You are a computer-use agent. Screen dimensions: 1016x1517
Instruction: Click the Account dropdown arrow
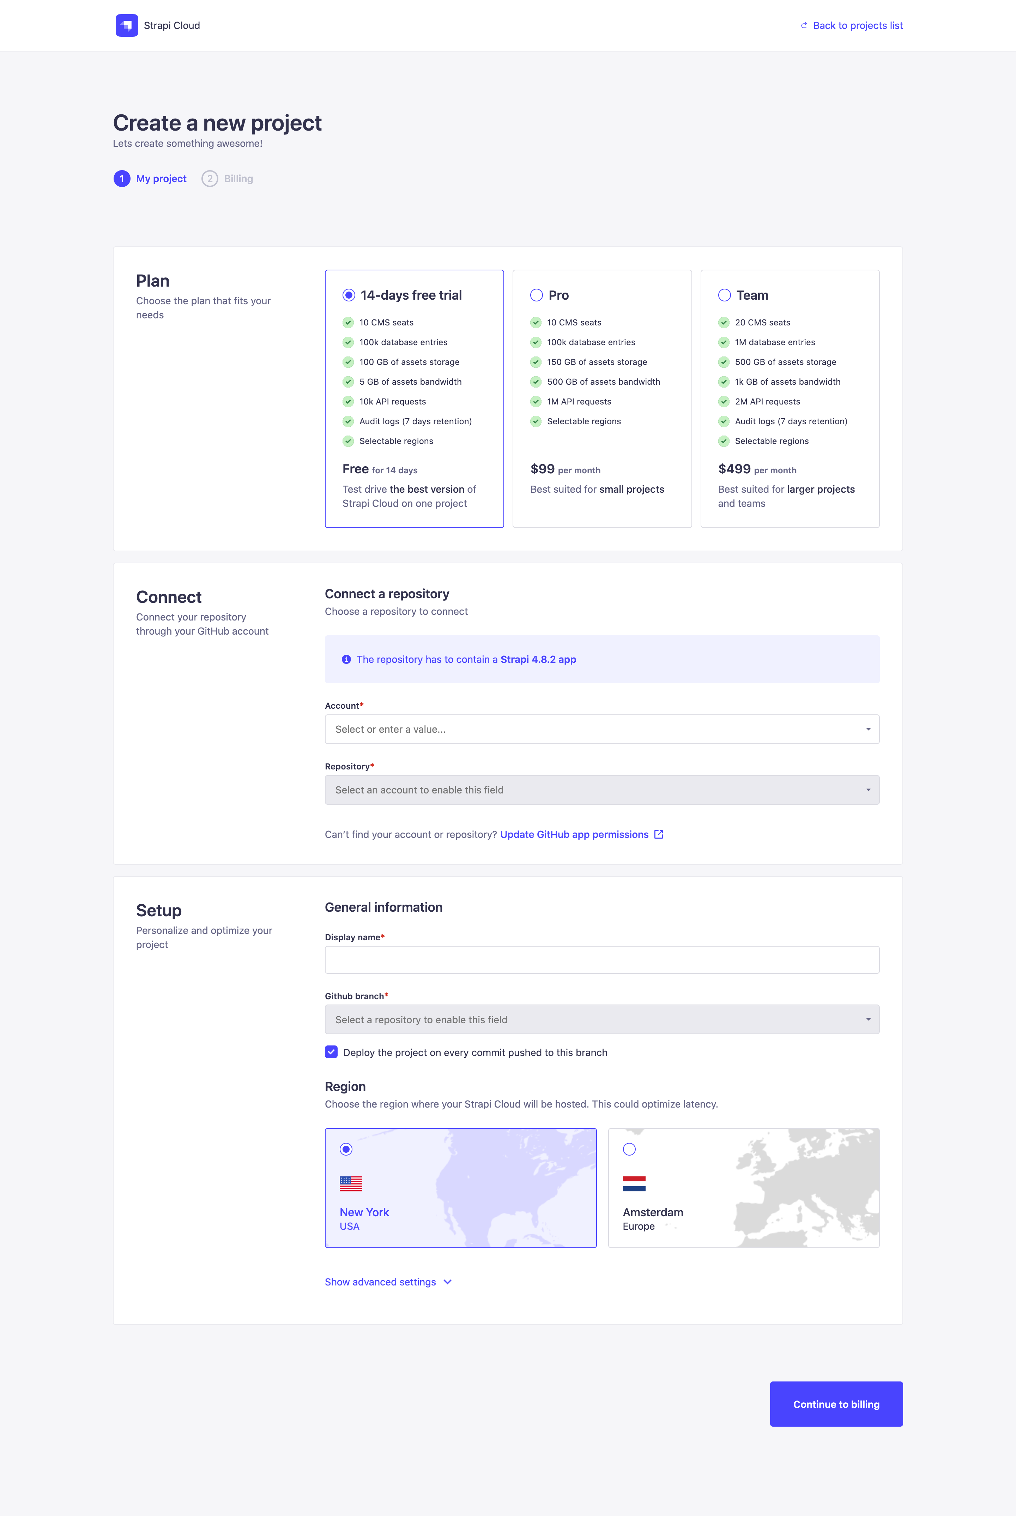[x=868, y=729]
